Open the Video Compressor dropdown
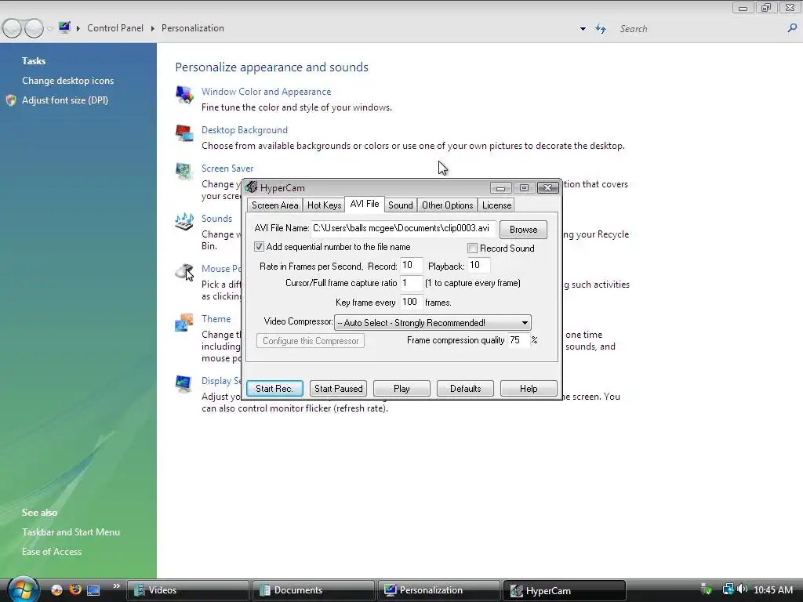 (x=433, y=322)
